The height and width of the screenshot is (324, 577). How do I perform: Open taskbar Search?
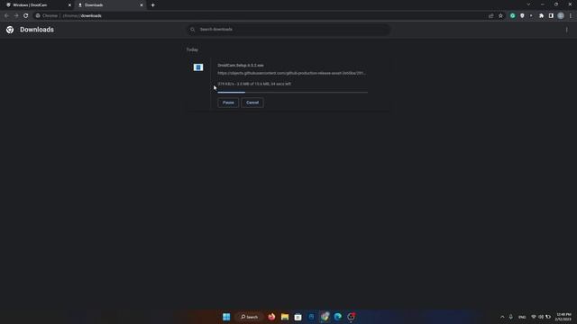[249, 317]
